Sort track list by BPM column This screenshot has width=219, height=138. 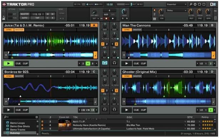coord(190,117)
